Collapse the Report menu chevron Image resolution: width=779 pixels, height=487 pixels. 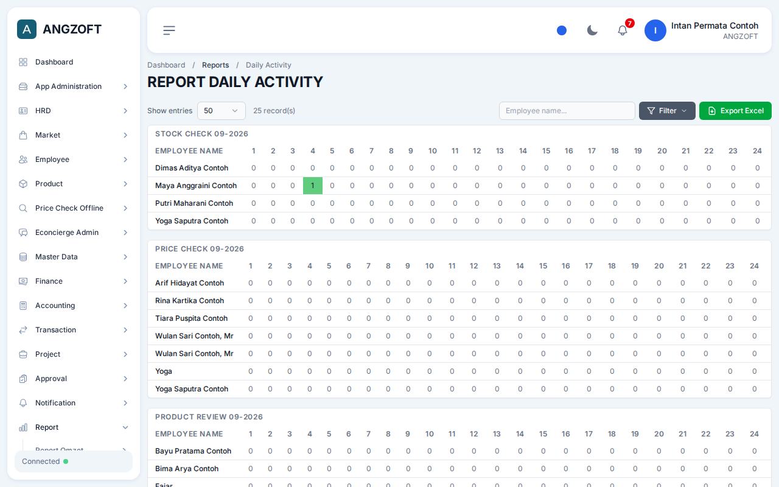125,427
